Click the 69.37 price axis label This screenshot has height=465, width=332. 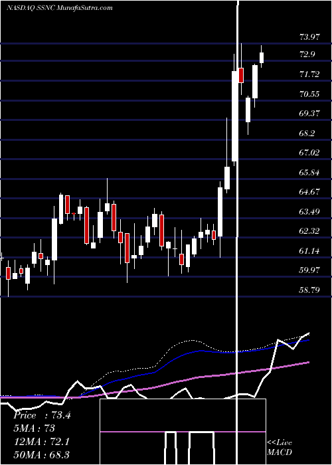pyautogui.click(x=309, y=114)
